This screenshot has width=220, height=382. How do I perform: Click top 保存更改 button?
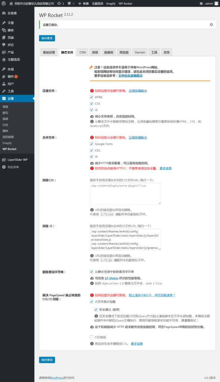pyautogui.click(x=47, y=38)
